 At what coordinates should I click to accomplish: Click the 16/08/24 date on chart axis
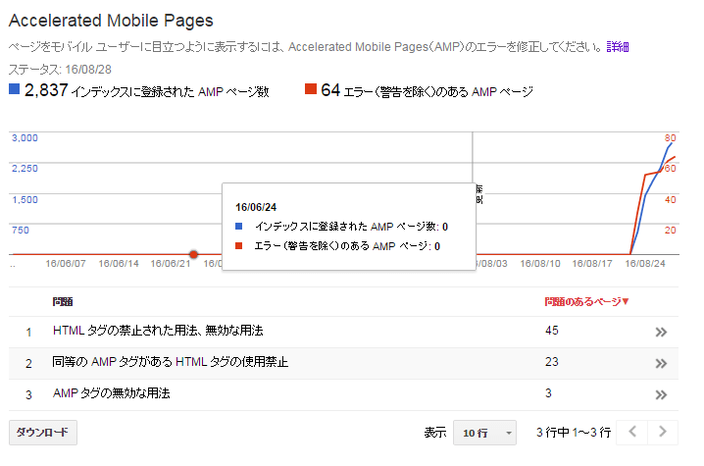tap(645, 264)
